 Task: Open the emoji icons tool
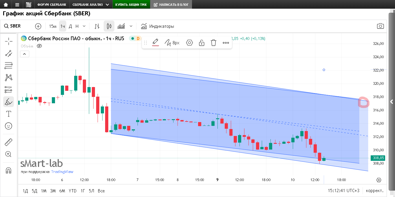click(9, 126)
